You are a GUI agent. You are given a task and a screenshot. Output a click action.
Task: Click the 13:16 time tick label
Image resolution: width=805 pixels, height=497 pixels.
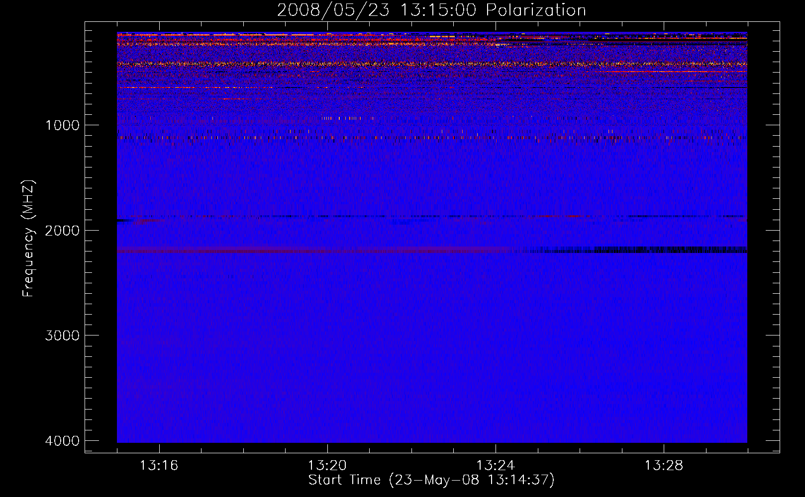159,466
